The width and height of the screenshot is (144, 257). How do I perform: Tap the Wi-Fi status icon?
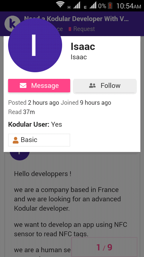pyautogui.click(x=60, y=5)
